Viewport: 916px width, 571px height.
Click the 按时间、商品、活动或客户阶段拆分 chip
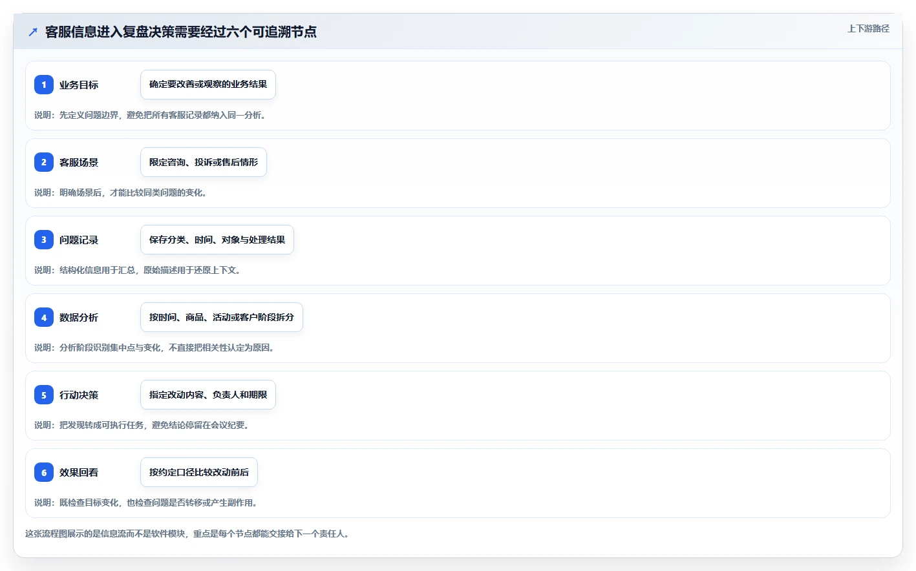point(222,317)
